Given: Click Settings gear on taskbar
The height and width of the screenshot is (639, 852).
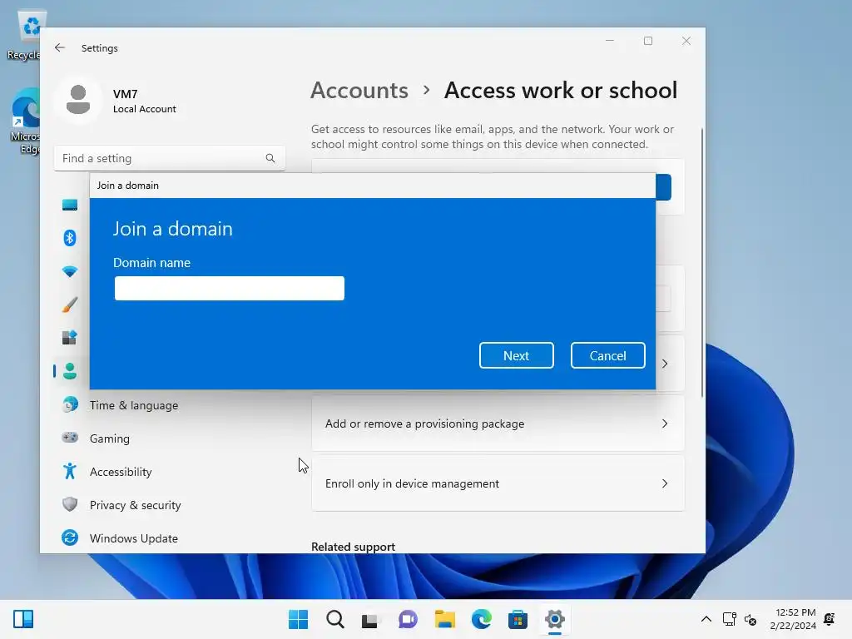Looking at the screenshot, I should pos(555,619).
